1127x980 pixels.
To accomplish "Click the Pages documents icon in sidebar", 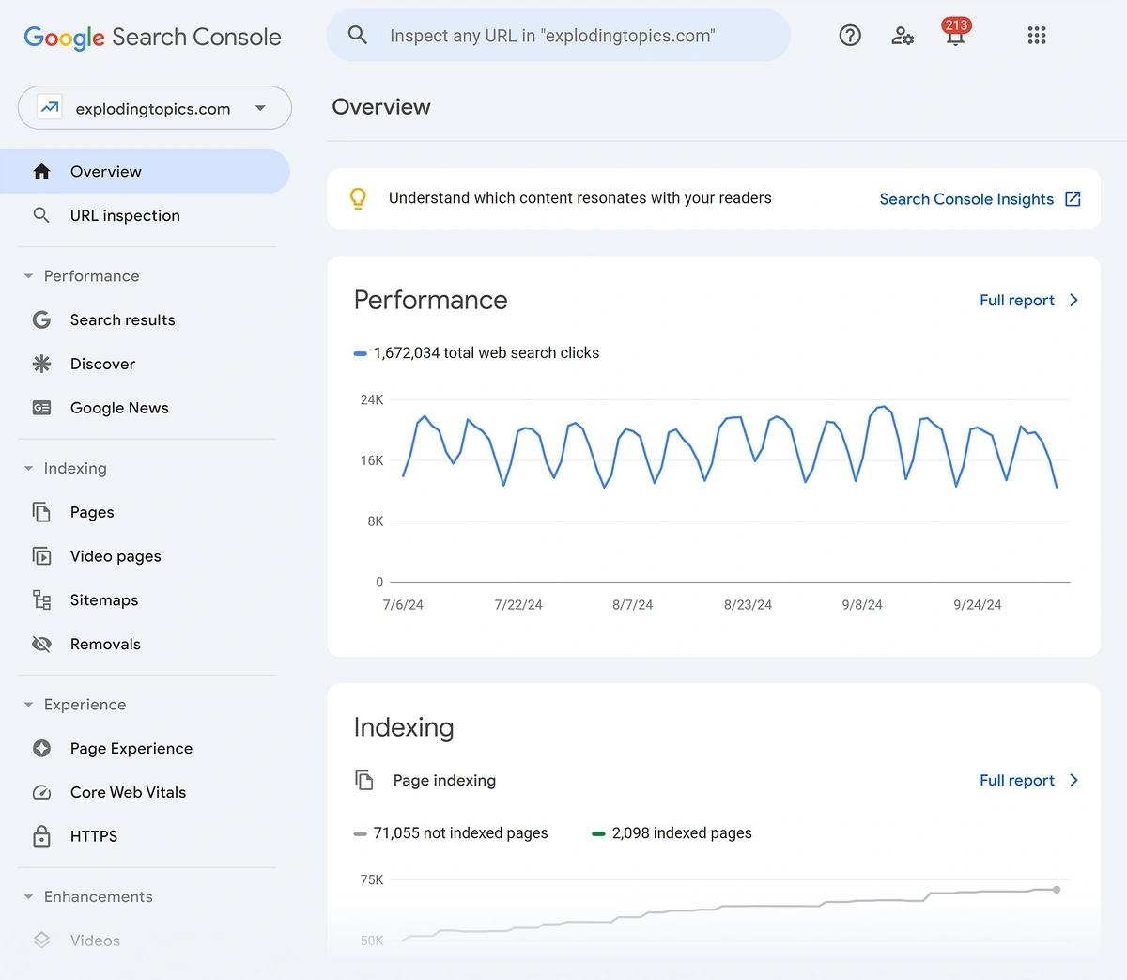I will coord(41,512).
